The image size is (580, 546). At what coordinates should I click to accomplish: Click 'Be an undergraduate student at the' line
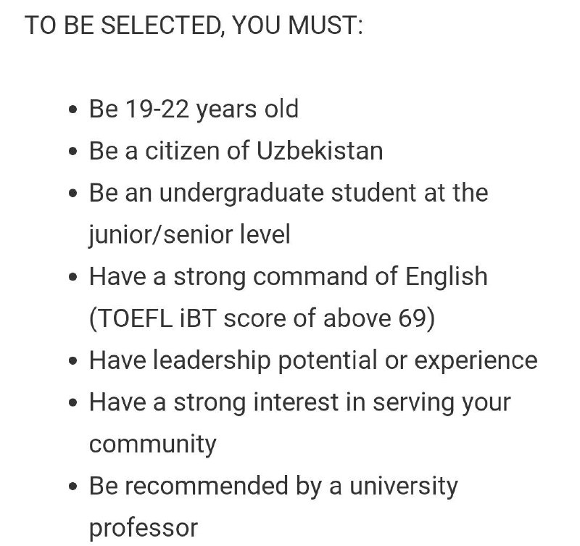[289, 193]
